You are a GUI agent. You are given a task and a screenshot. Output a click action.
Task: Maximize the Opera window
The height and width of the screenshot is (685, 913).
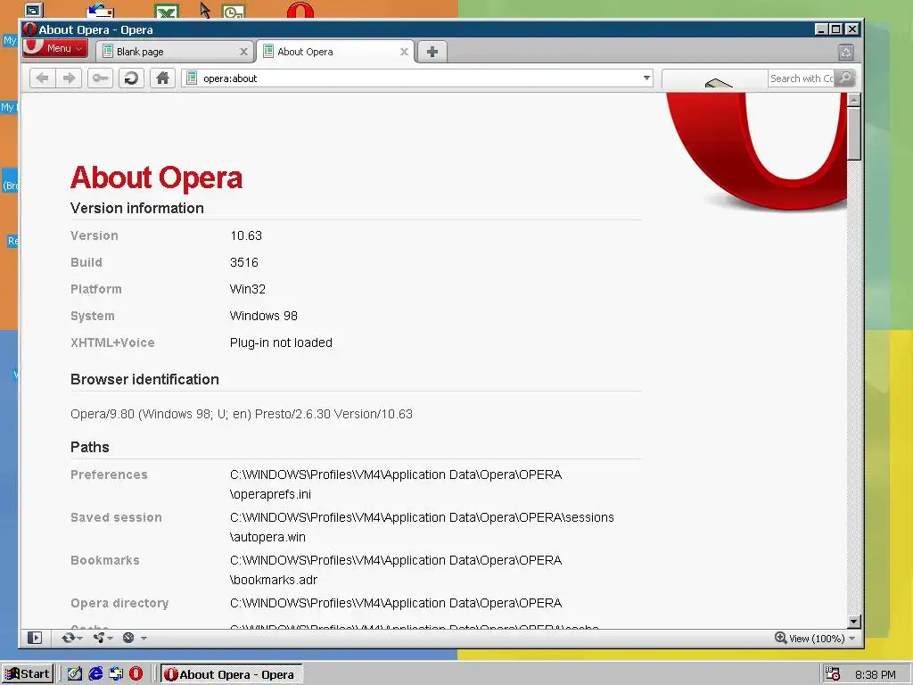pyautogui.click(x=835, y=29)
